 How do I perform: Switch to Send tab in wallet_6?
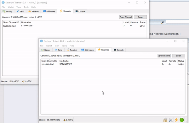(59, 50)
